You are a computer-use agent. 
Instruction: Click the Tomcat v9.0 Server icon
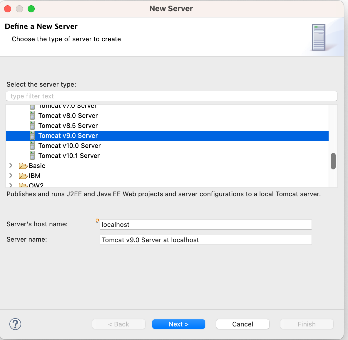point(32,136)
